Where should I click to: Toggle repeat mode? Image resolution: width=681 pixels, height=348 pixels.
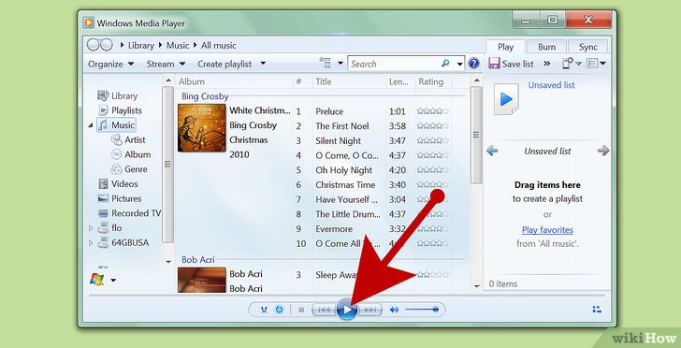pyautogui.click(x=280, y=310)
